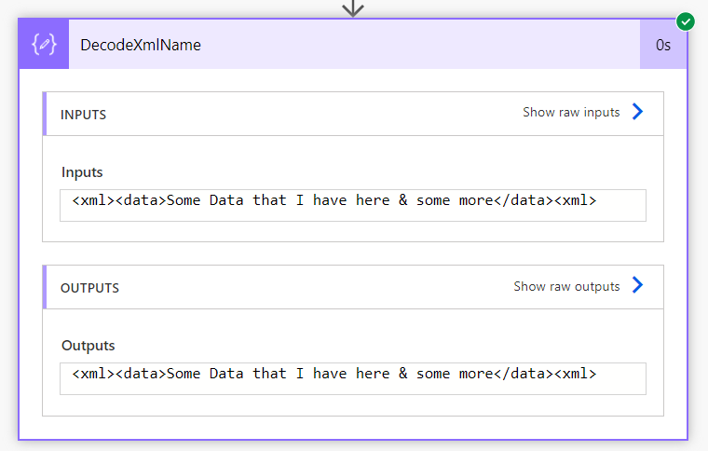The height and width of the screenshot is (451, 708).
Task: Click the Compose action icon on DecodeXmlName
Action: coord(44,44)
